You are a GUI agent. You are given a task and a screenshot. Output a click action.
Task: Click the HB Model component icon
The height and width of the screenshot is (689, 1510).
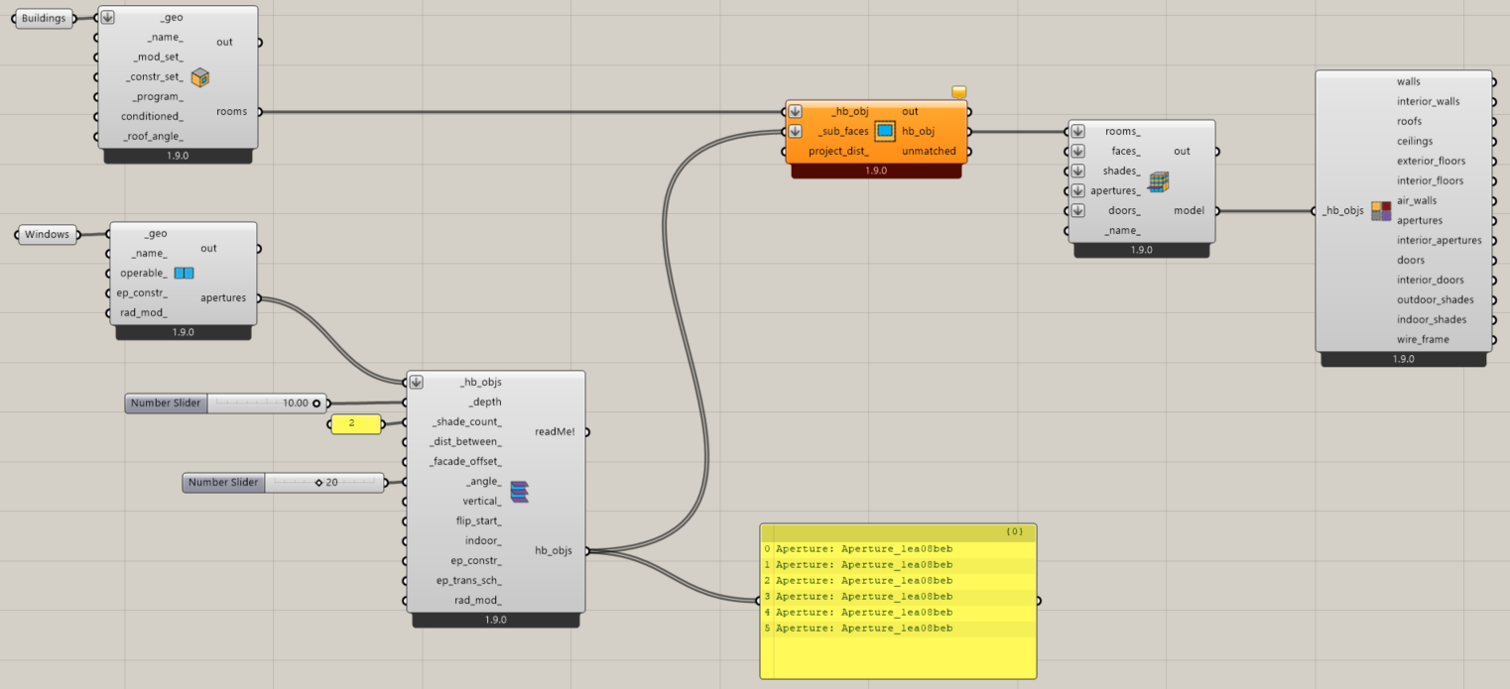point(1158,181)
